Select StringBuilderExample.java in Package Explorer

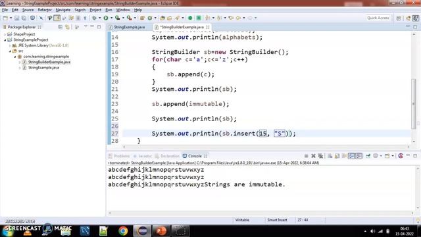tap(49, 62)
